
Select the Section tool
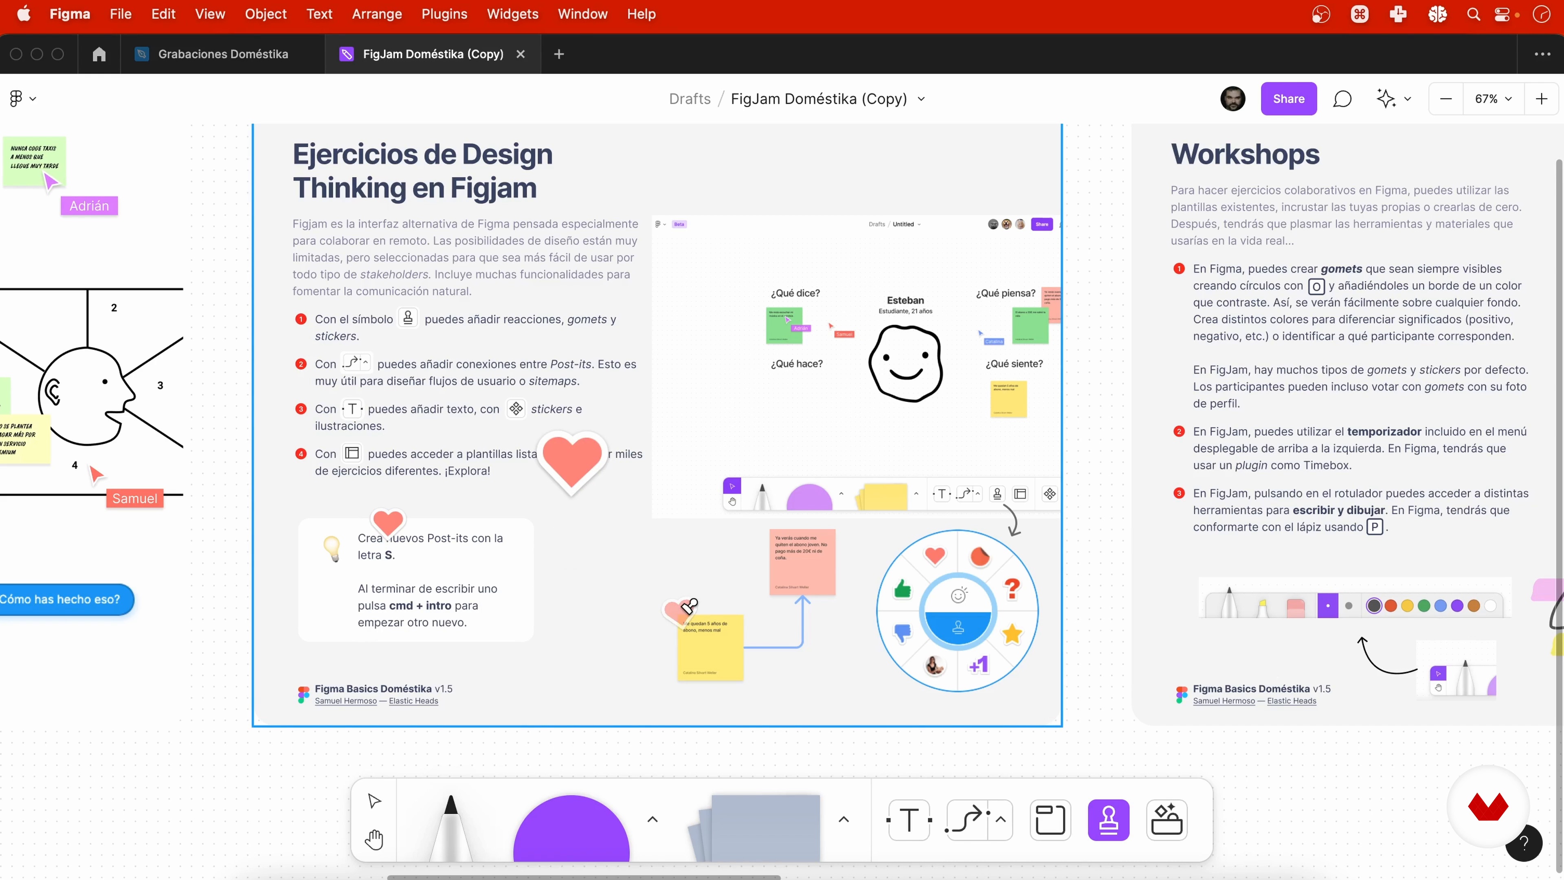click(1050, 820)
